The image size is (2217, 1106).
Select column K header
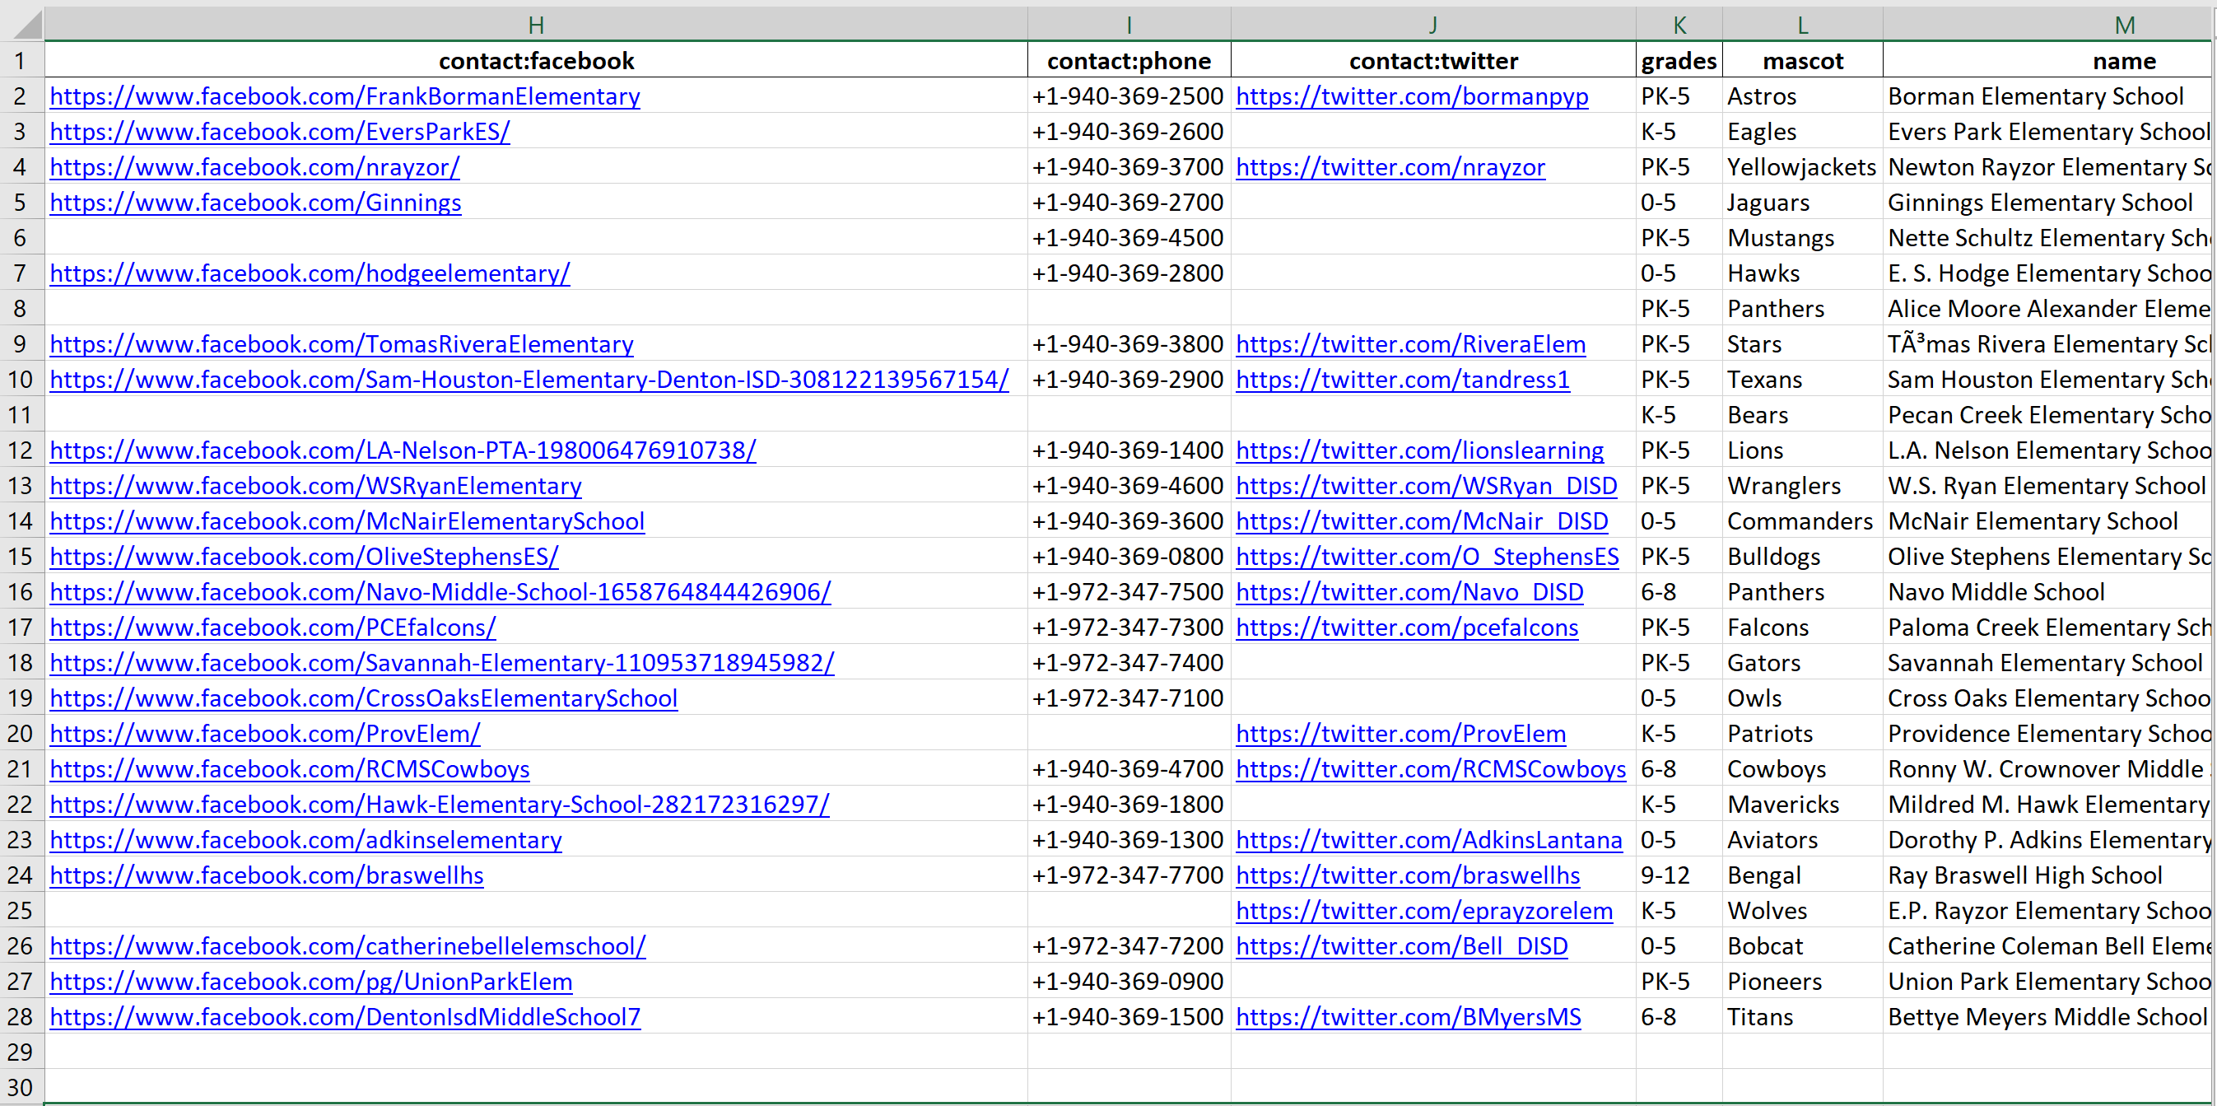[x=1679, y=25]
